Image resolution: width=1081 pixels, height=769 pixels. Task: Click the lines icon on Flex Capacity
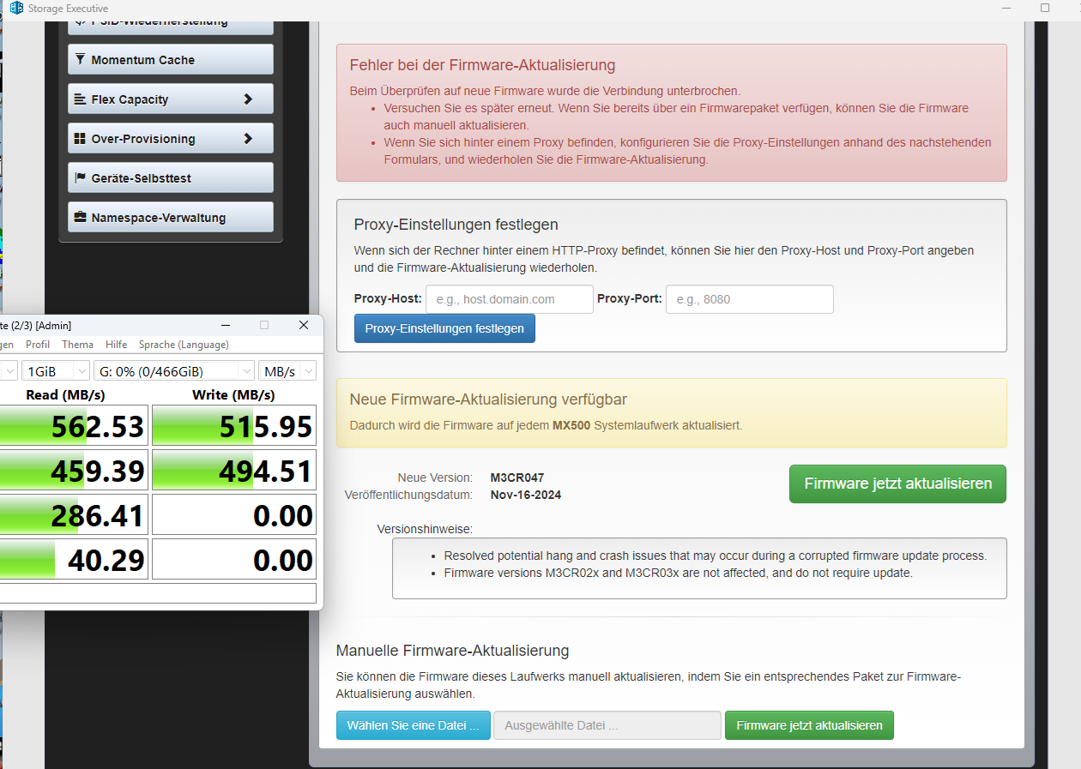80,99
